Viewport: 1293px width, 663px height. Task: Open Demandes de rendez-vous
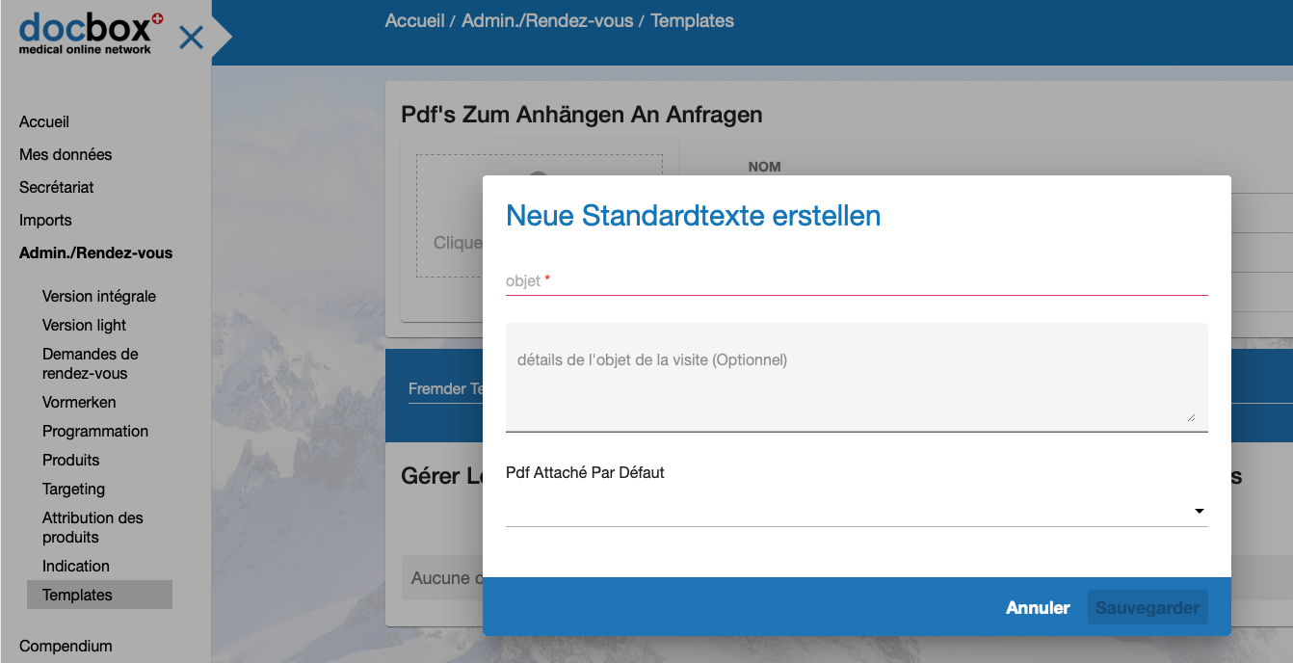coord(91,364)
